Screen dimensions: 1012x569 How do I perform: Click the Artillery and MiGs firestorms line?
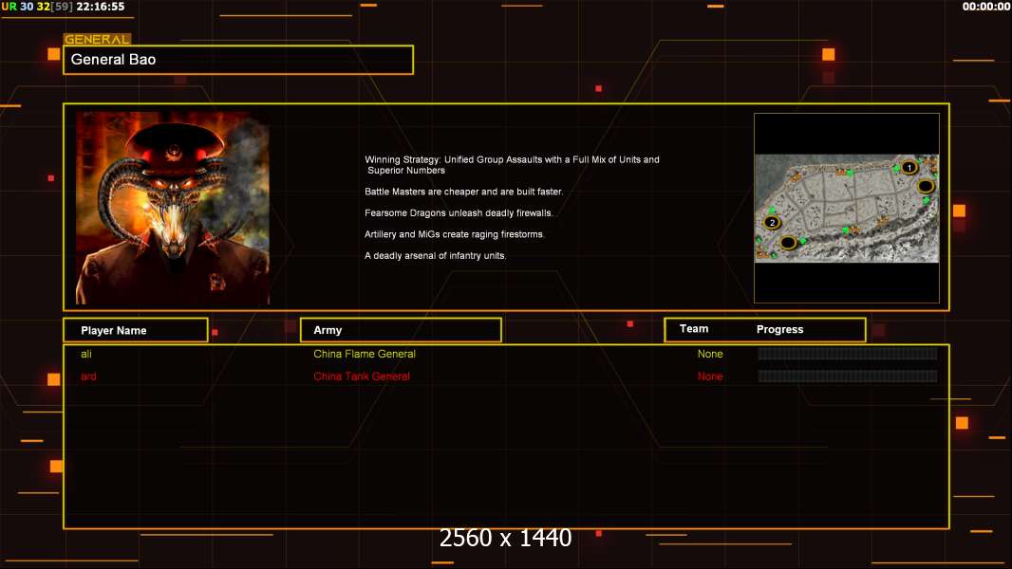[x=455, y=234]
